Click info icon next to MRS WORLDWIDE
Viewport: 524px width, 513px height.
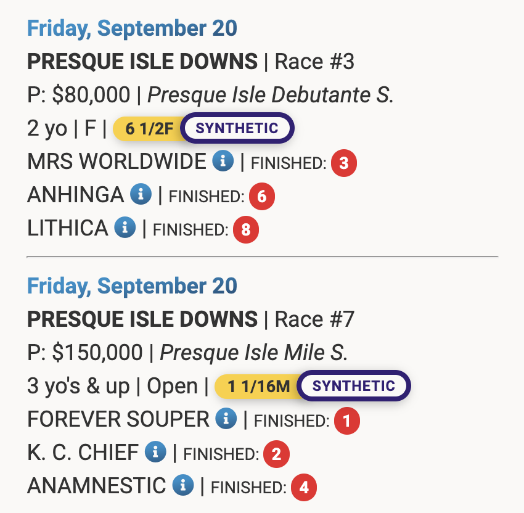[x=223, y=162]
